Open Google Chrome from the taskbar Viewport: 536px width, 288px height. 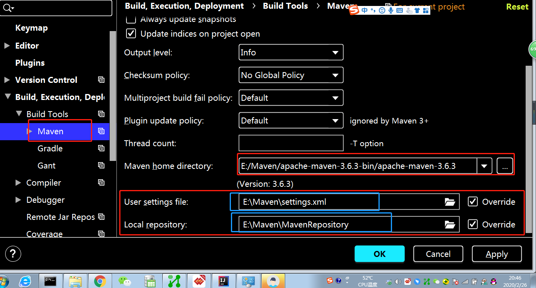pyautogui.click(x=100, y=281)
